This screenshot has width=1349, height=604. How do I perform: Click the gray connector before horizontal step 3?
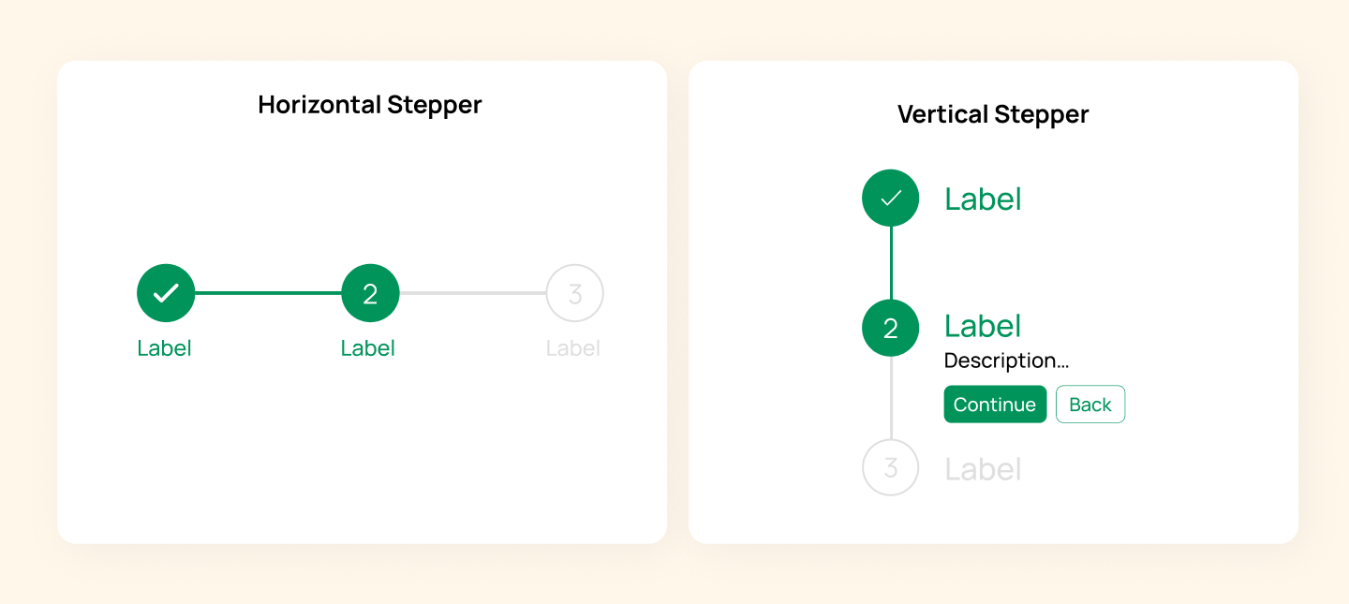point(471,292)
